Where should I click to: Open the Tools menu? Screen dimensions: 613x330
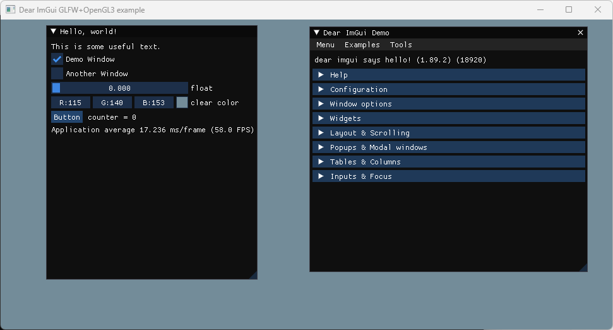point(401,45)
